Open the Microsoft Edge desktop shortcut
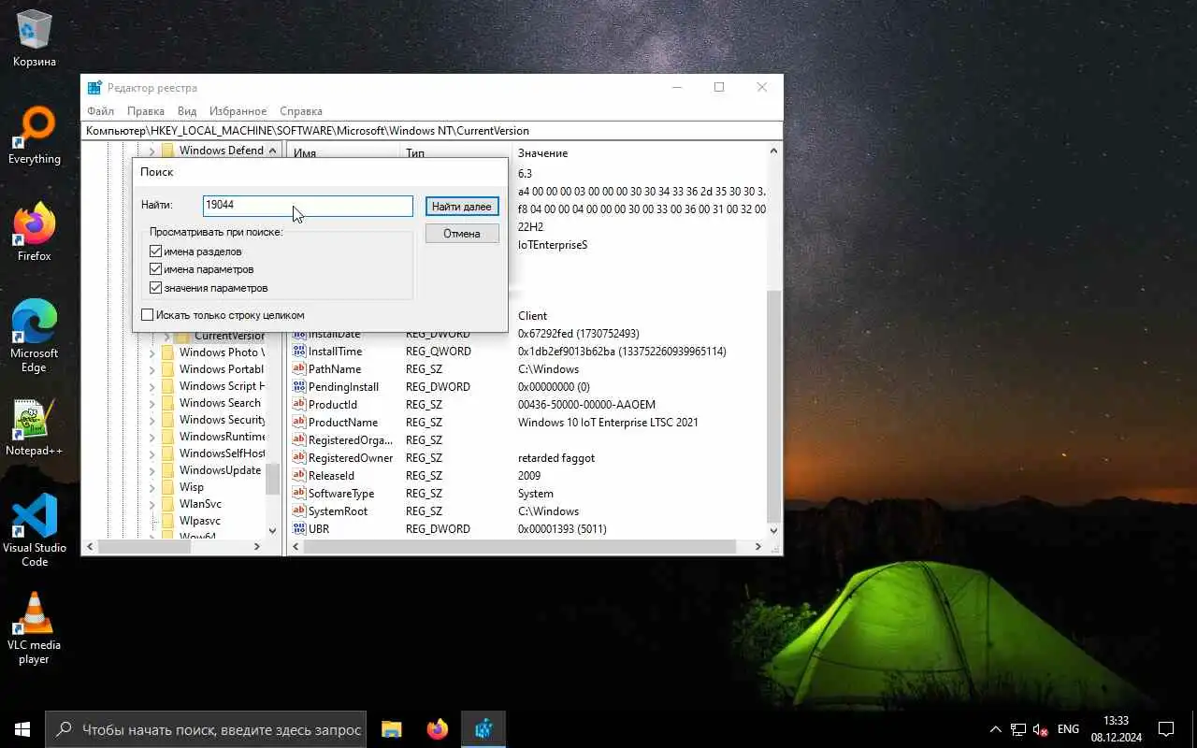Image resolution: width=1197 pixels, height=748 pixels. click(35, 337)
